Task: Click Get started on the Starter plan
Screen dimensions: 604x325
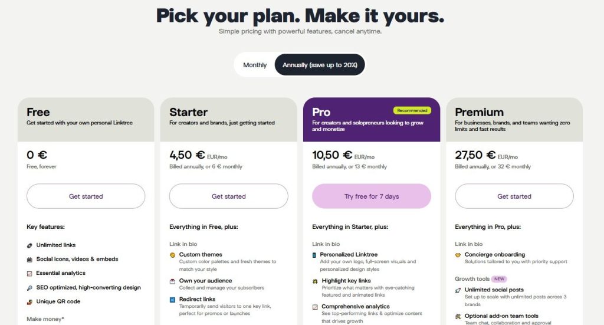Action: [x=229, y=196]
